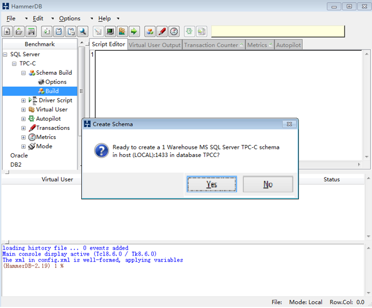
Task: Open the File menu
Action: (x=11, y=19)
